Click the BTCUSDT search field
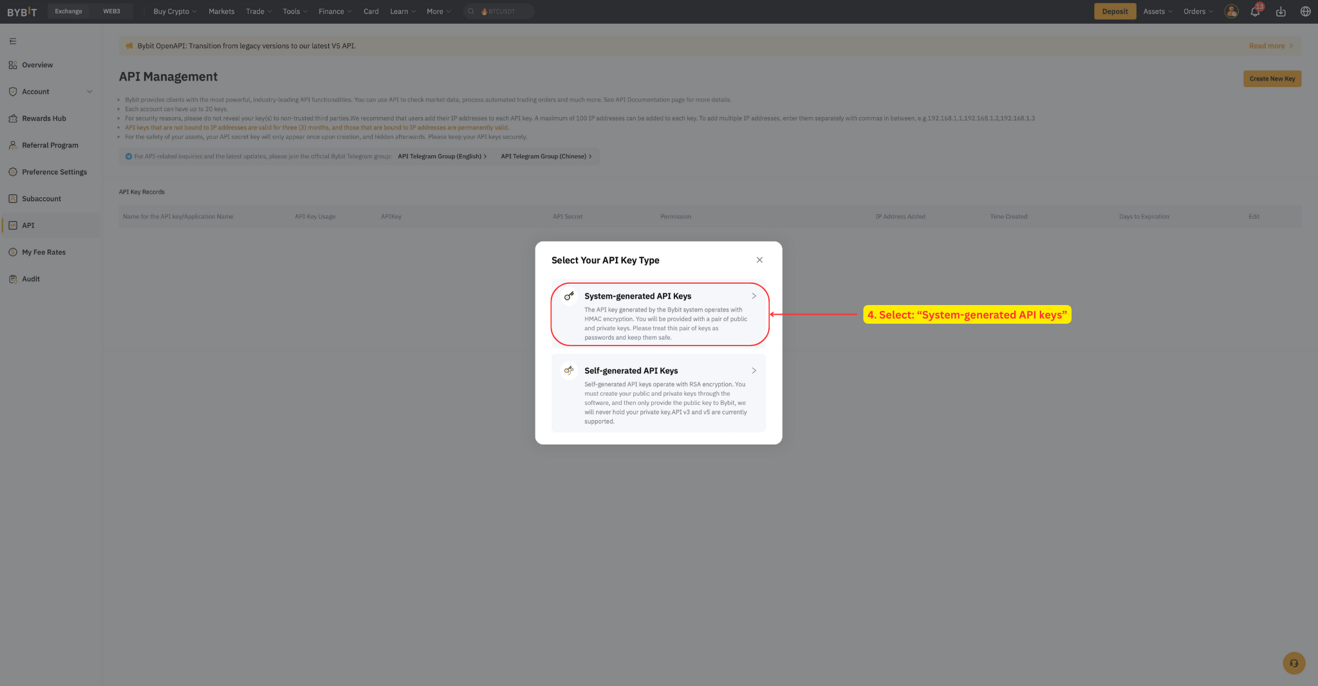1318x686 pixels. tap(499, 12)
